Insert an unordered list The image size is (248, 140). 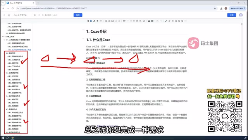click(106, 21)
